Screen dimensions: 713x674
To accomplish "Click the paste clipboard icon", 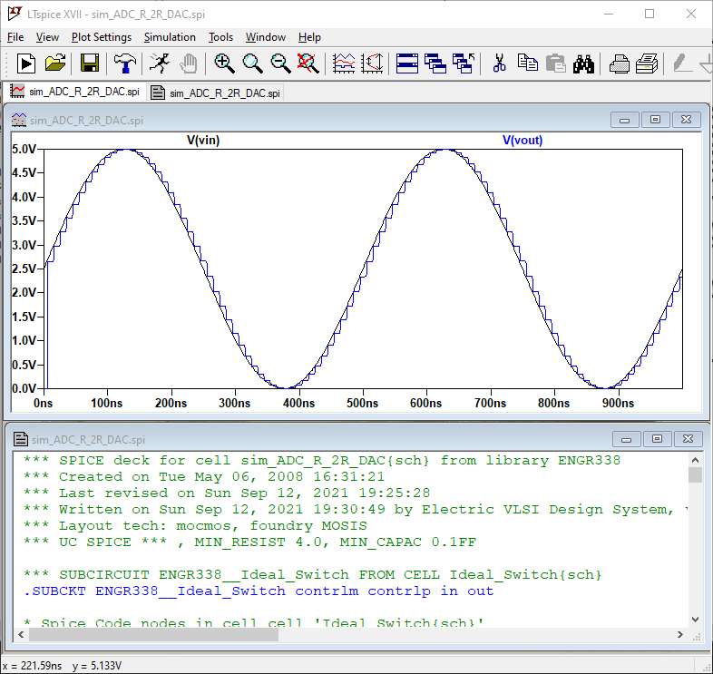I will 556,63.
